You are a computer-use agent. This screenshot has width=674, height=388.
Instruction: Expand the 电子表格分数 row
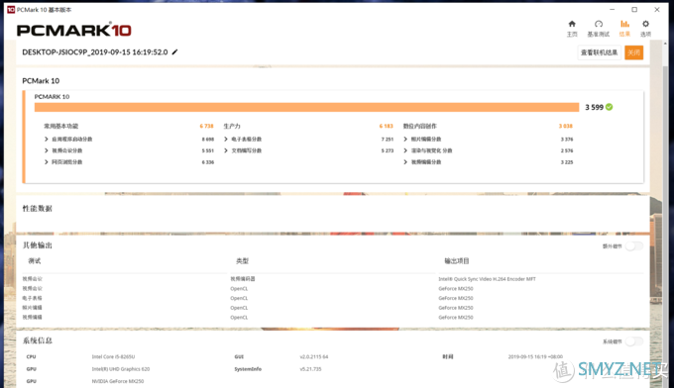click(x=308, y=139)
